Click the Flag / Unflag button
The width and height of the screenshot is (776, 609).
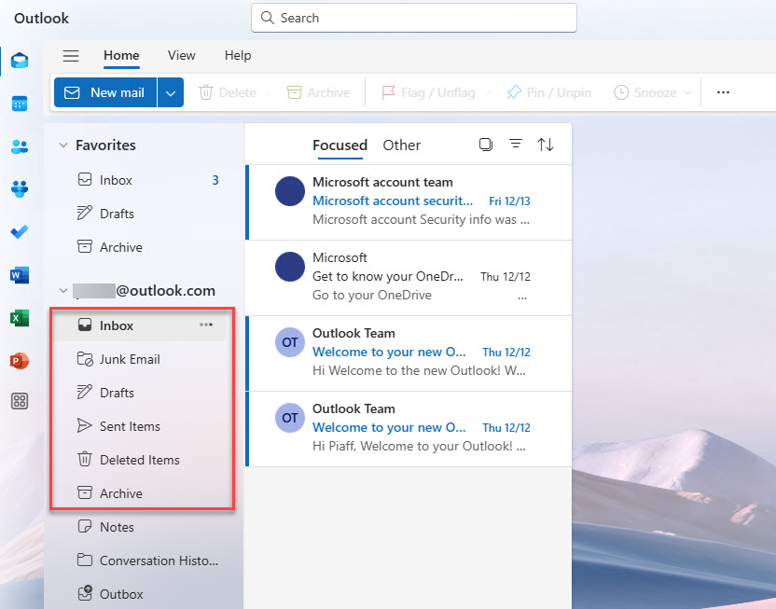(428, 92)
